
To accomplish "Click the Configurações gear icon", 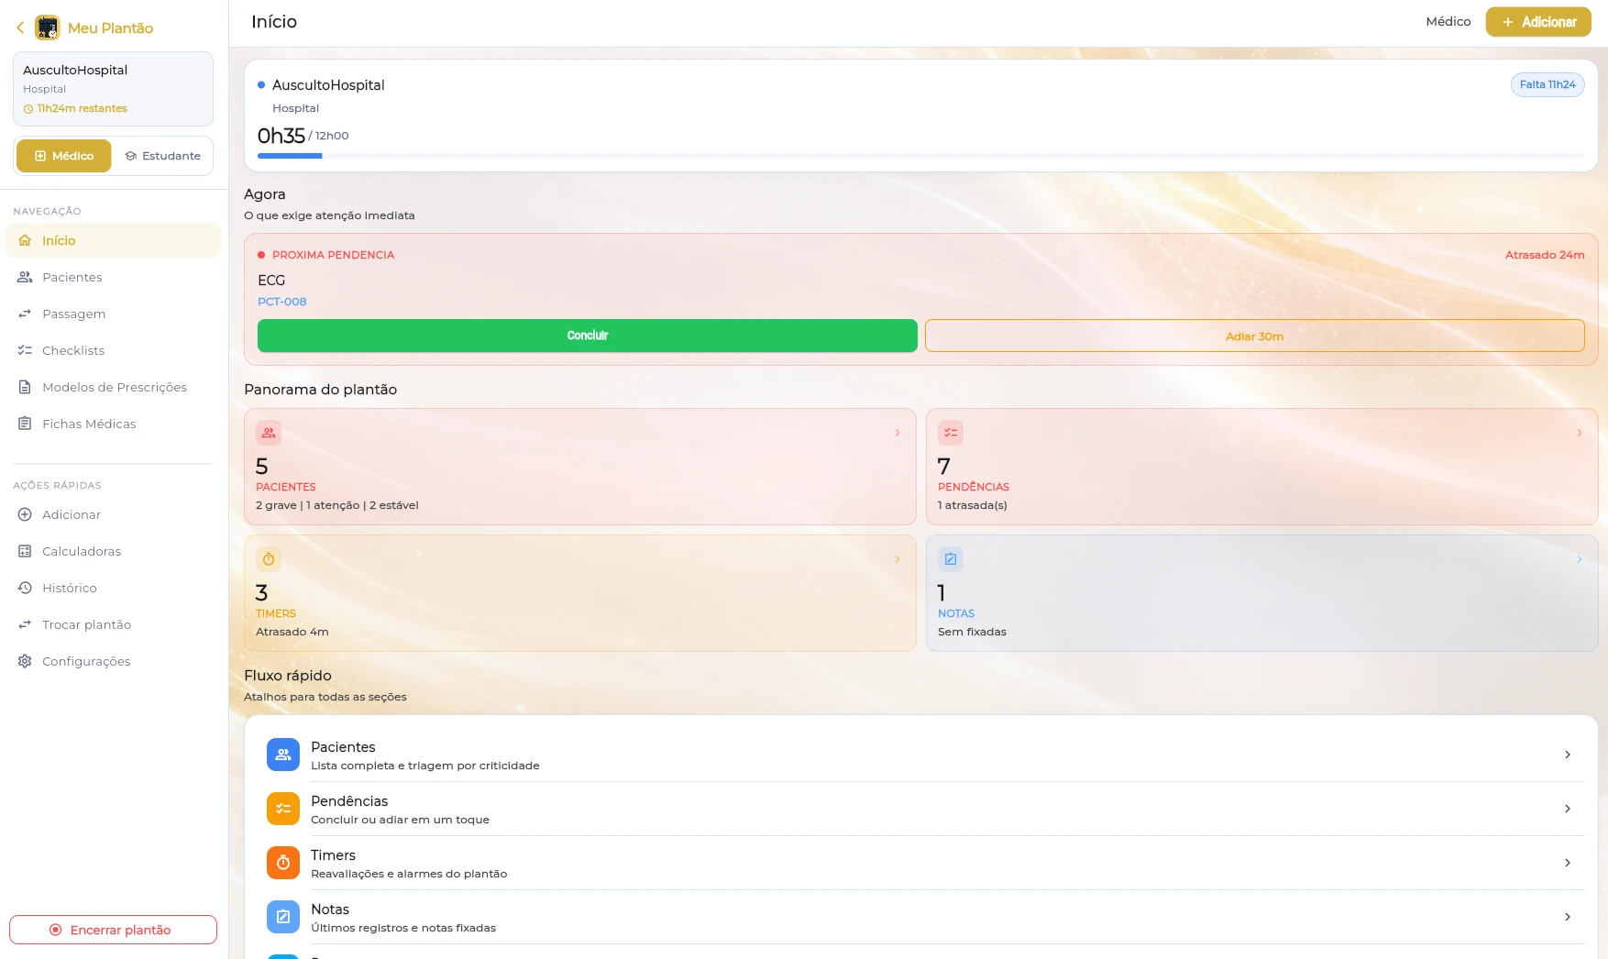I will point(25,661).
